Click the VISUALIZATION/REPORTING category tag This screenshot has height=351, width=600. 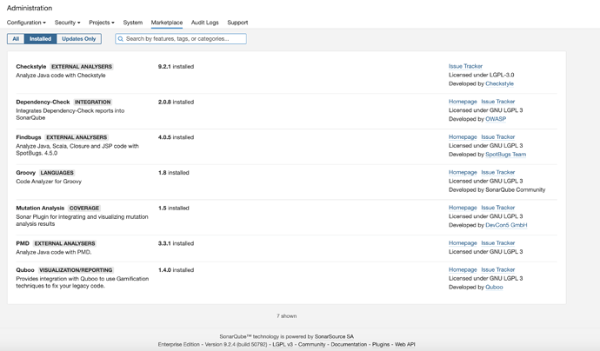tap(76, 270)
